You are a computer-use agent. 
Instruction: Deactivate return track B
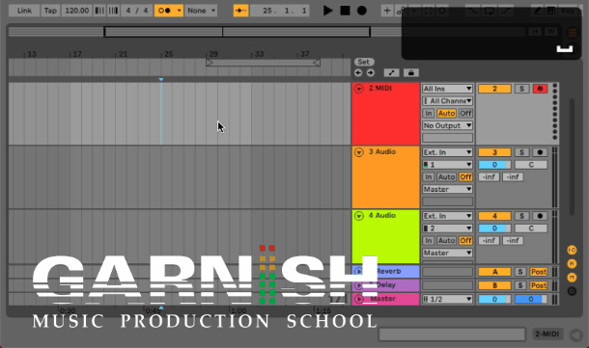pyautogui.click(x=494, y=285)
